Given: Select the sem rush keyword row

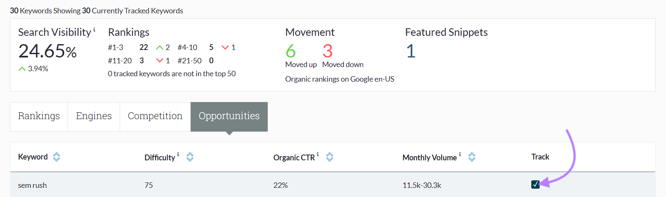Looking at the screenshot, I should pos(33,185).
